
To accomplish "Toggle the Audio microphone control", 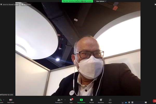I will point(1,101).
